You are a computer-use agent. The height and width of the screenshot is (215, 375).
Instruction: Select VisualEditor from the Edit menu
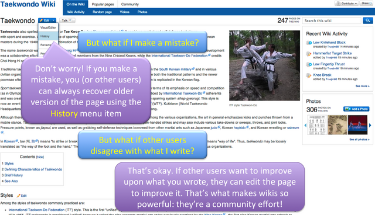click(x=48, y=27)
